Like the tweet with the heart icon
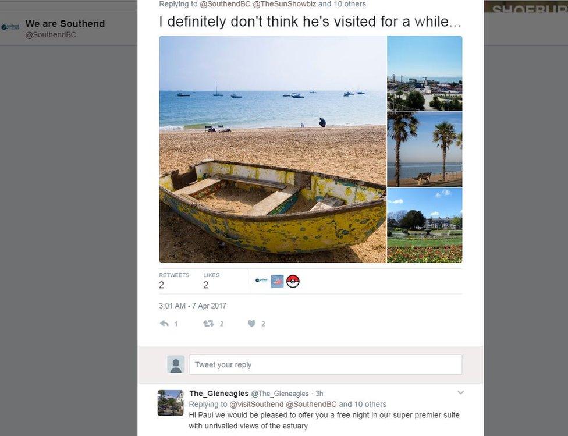Screen dimensions: 568x436 (x=251, y=323)
